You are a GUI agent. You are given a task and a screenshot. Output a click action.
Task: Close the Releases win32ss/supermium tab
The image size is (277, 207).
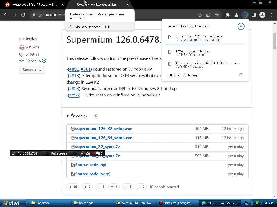(128, 5)
